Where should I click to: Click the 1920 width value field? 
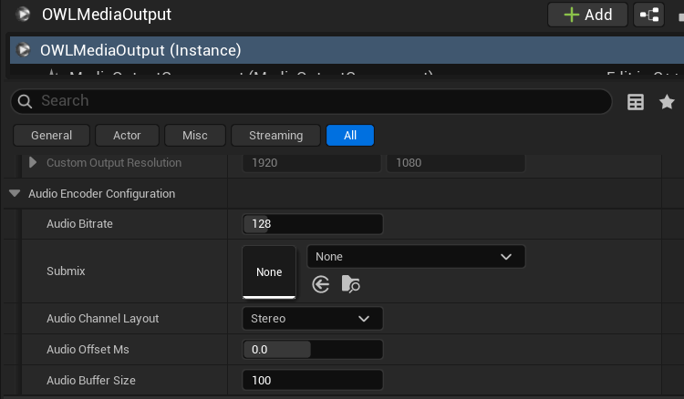pos(312,163)
